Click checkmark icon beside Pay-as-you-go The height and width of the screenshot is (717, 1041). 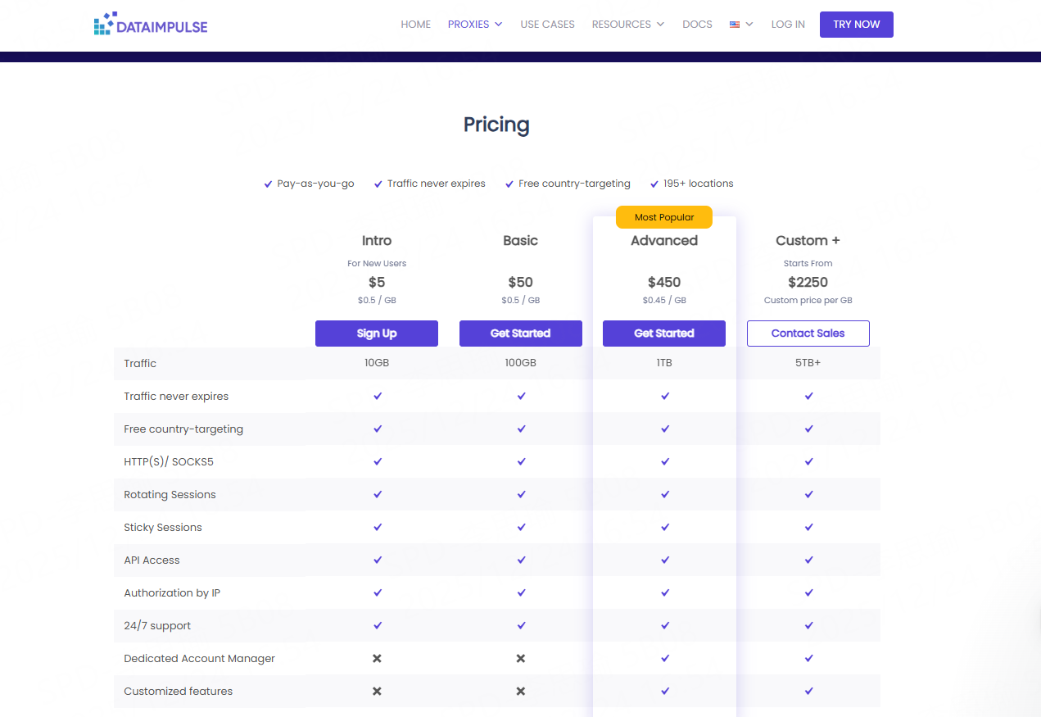pyautogui.click(x=268, y=184)
